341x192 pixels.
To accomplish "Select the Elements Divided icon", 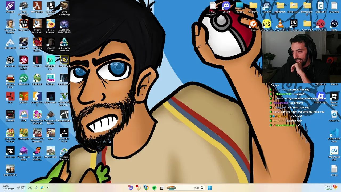I will click(x=37, y=45).
